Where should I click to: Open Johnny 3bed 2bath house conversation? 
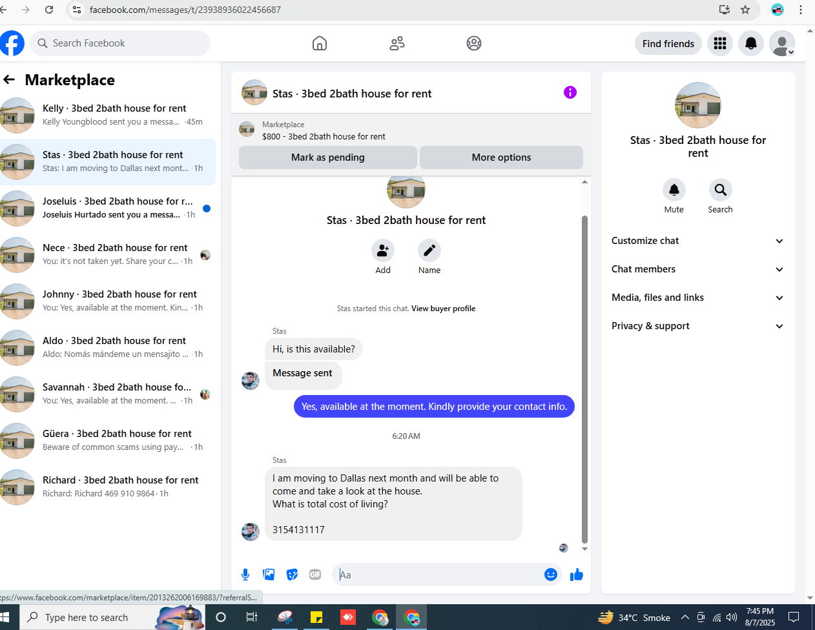click(x=108, y=301)
